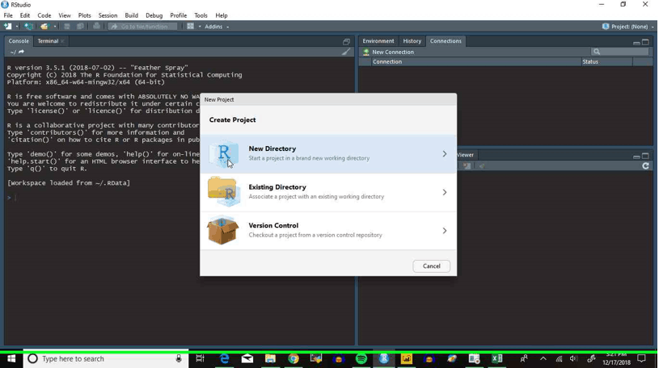The image size is (659, 368).
Task: Click the Print toolbar icon
Action: point(96,27)
